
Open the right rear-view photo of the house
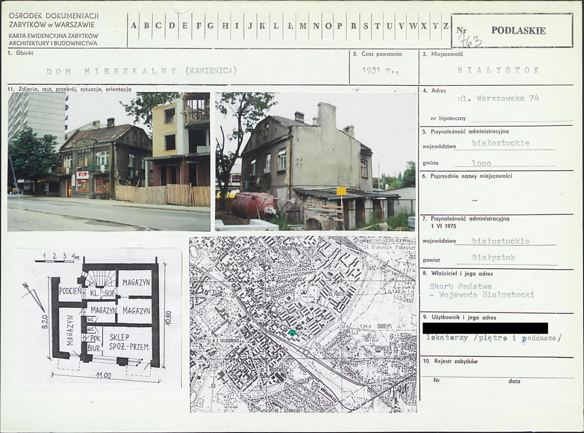click(315, 161)
